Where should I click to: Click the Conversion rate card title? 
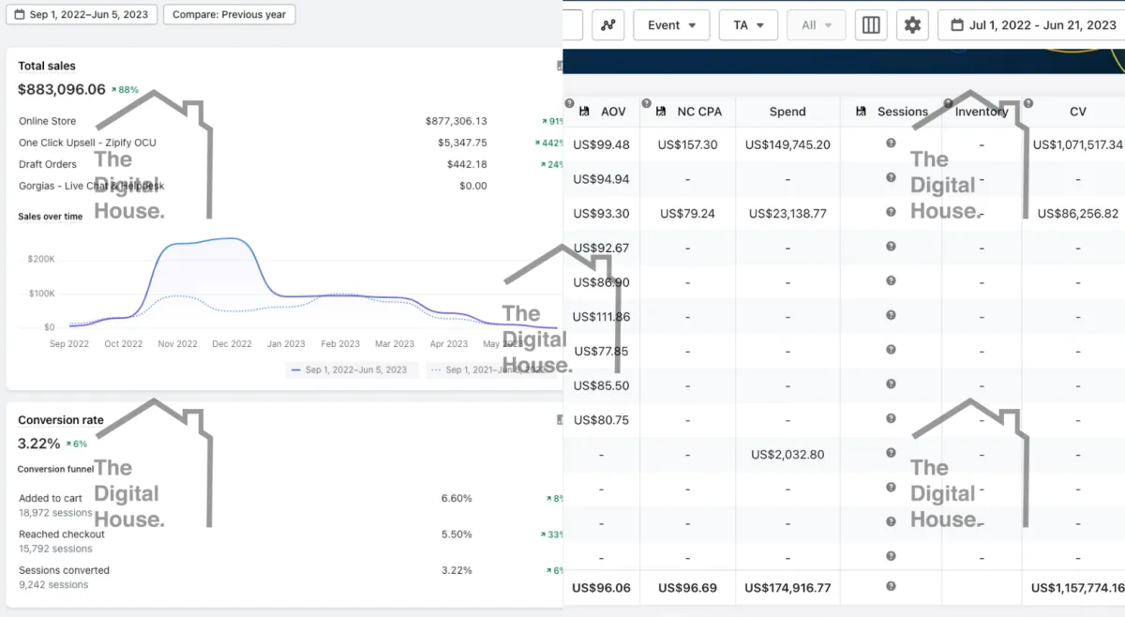[x=61, y=420]
